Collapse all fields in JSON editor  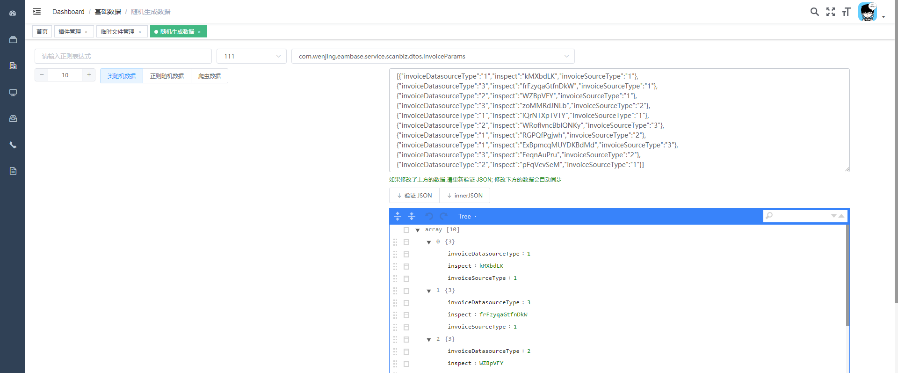click(412, 216)
